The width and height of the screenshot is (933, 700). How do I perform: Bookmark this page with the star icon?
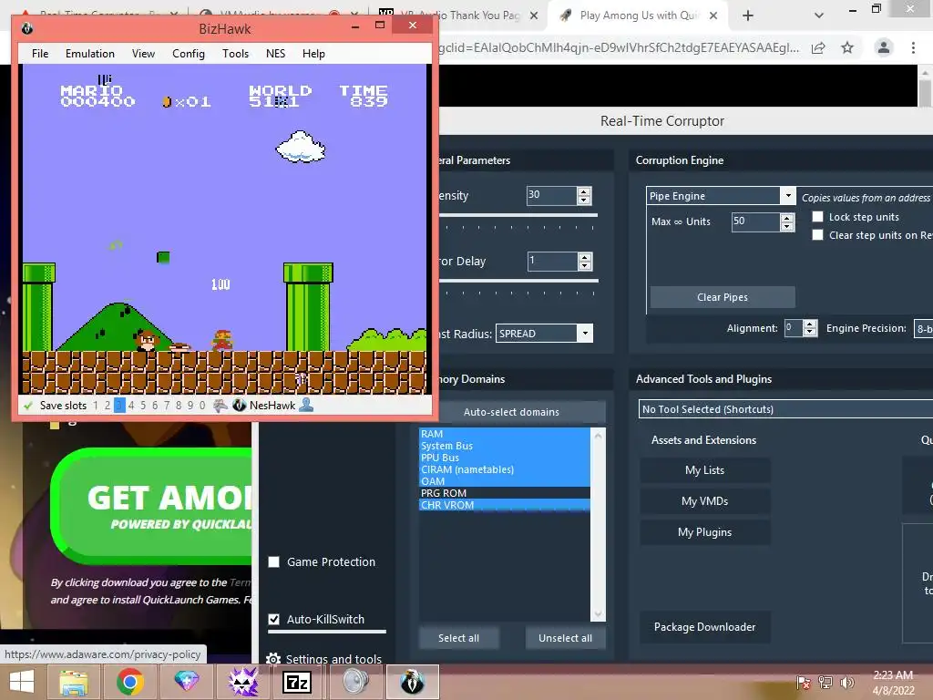[847, 47]
